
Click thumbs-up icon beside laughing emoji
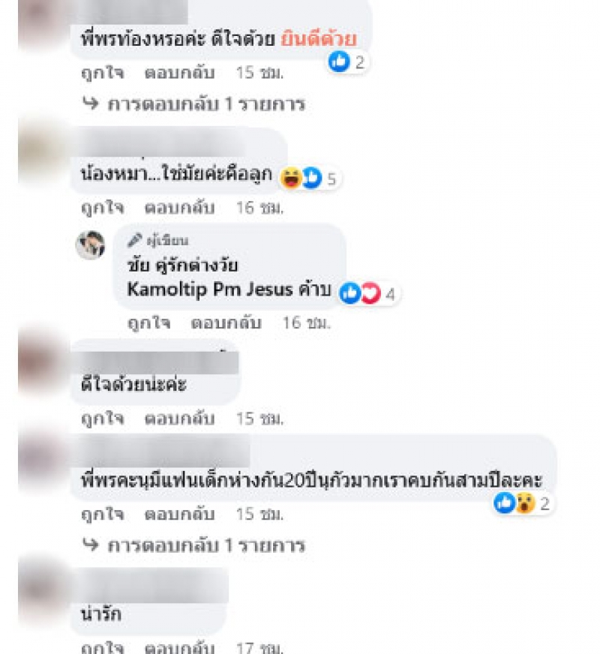[312, 178]
